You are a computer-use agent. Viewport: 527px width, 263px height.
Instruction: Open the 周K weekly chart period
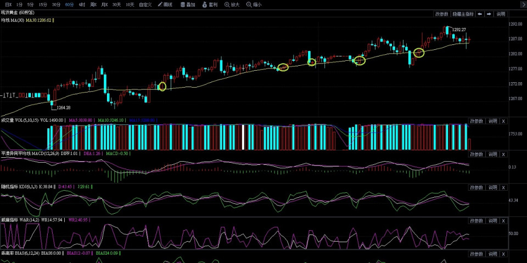(93, 4)
